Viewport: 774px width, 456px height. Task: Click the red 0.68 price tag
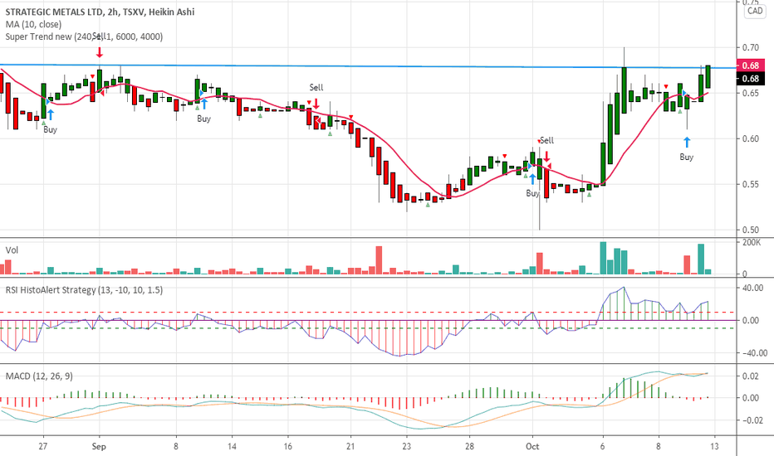coord(750,65)
